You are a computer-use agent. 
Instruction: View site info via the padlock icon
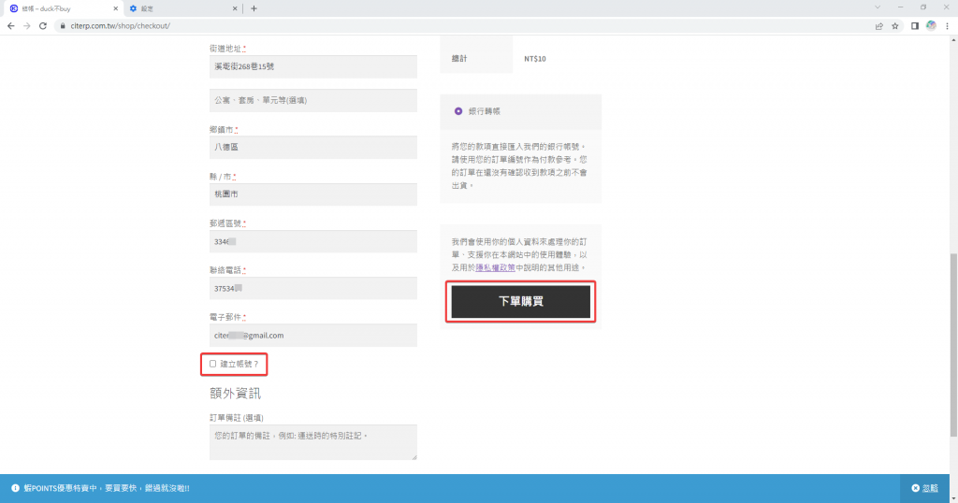(x=62, y=25)
